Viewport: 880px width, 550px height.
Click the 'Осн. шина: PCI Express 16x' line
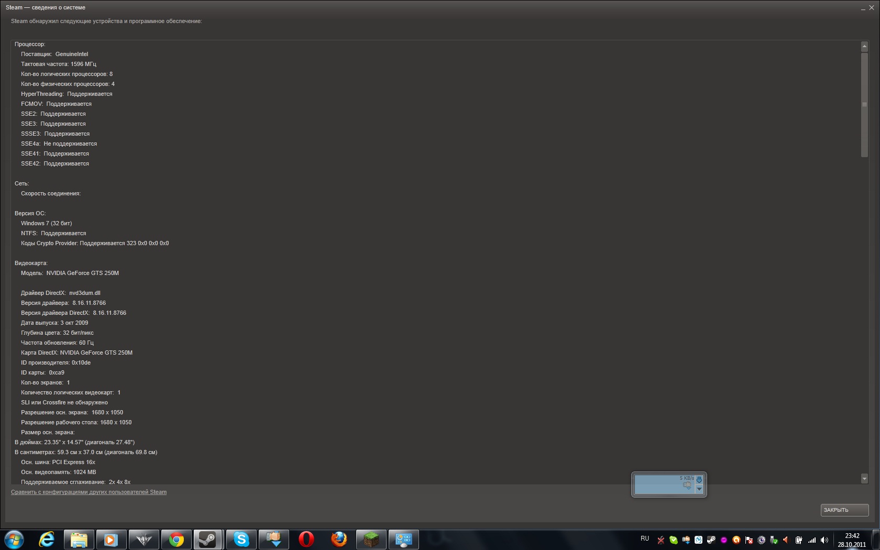[58, 462]
